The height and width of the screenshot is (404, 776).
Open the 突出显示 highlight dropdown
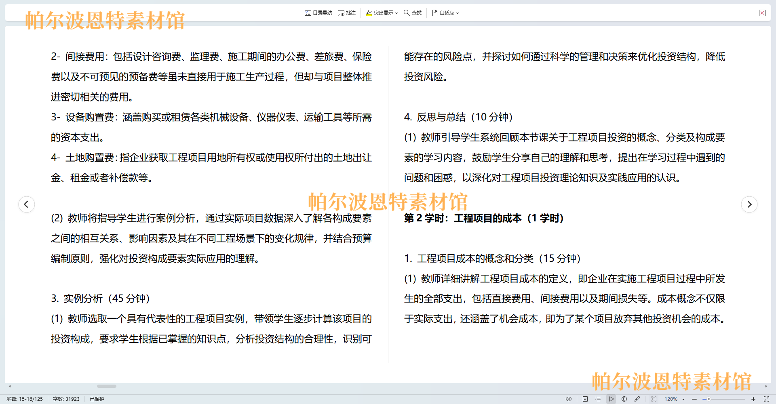(x=382, y=13)
